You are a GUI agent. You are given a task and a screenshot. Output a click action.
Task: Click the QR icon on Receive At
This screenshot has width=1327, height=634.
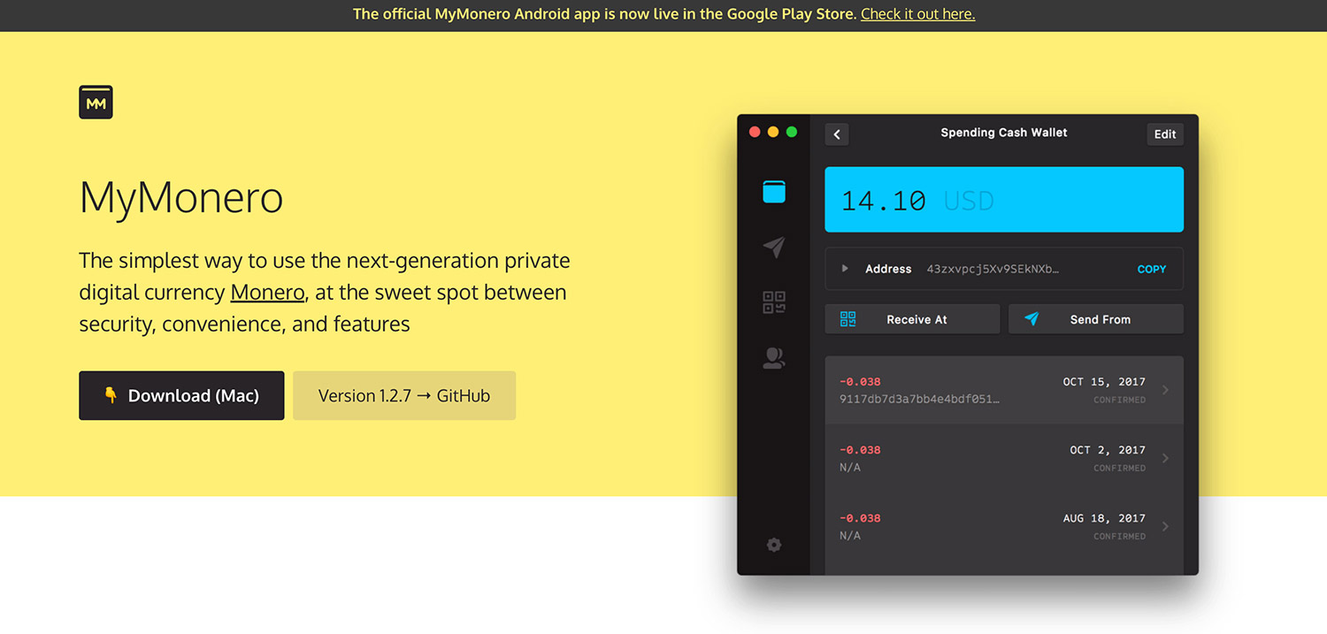[848, 319]
